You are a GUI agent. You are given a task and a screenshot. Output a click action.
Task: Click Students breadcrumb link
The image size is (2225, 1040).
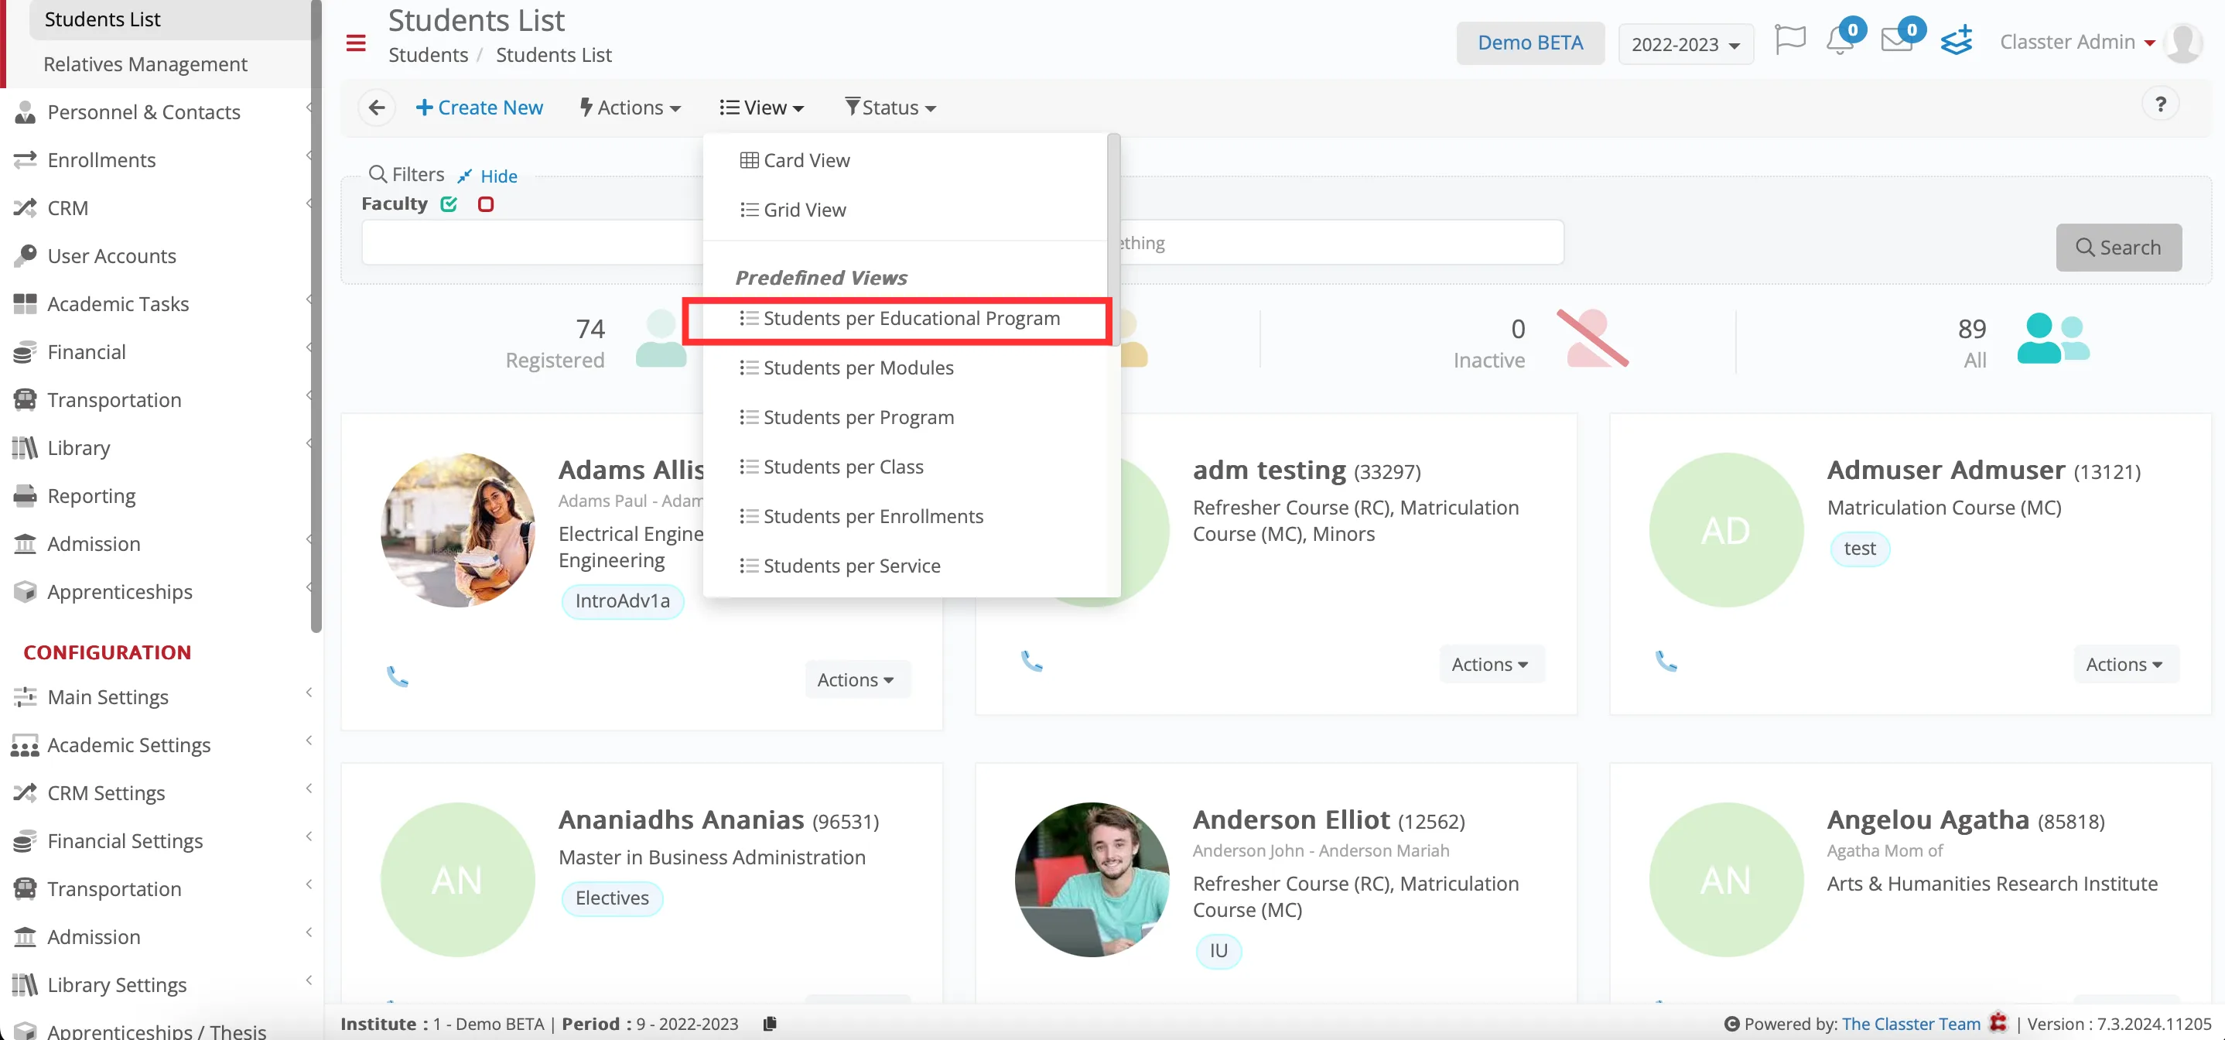point(429,54)
